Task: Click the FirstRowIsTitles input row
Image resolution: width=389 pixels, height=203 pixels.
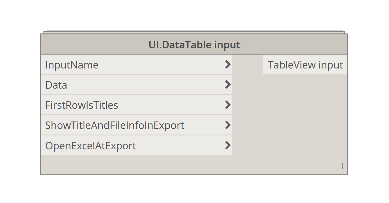Action: coord(137,105)
